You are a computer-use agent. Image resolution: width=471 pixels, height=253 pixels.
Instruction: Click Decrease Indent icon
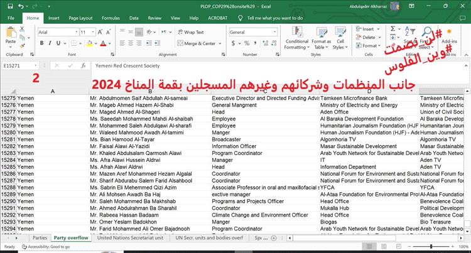point(149,43)
